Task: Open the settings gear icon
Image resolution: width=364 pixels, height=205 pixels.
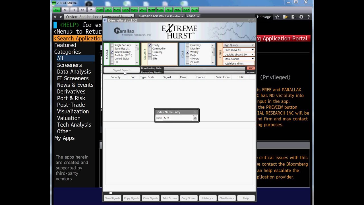Action: (301, 17)
